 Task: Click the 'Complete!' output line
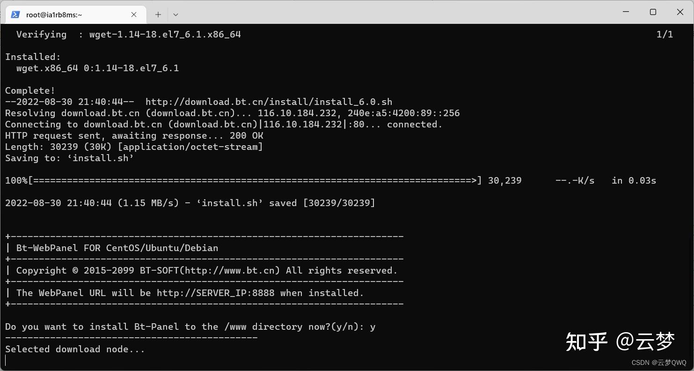point(30,90)
